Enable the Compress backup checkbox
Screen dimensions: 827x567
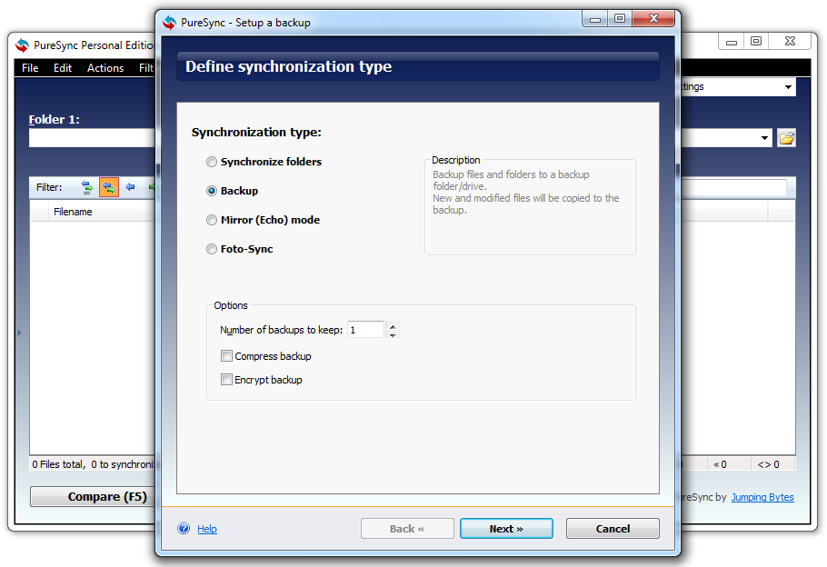tap(227, 356)
